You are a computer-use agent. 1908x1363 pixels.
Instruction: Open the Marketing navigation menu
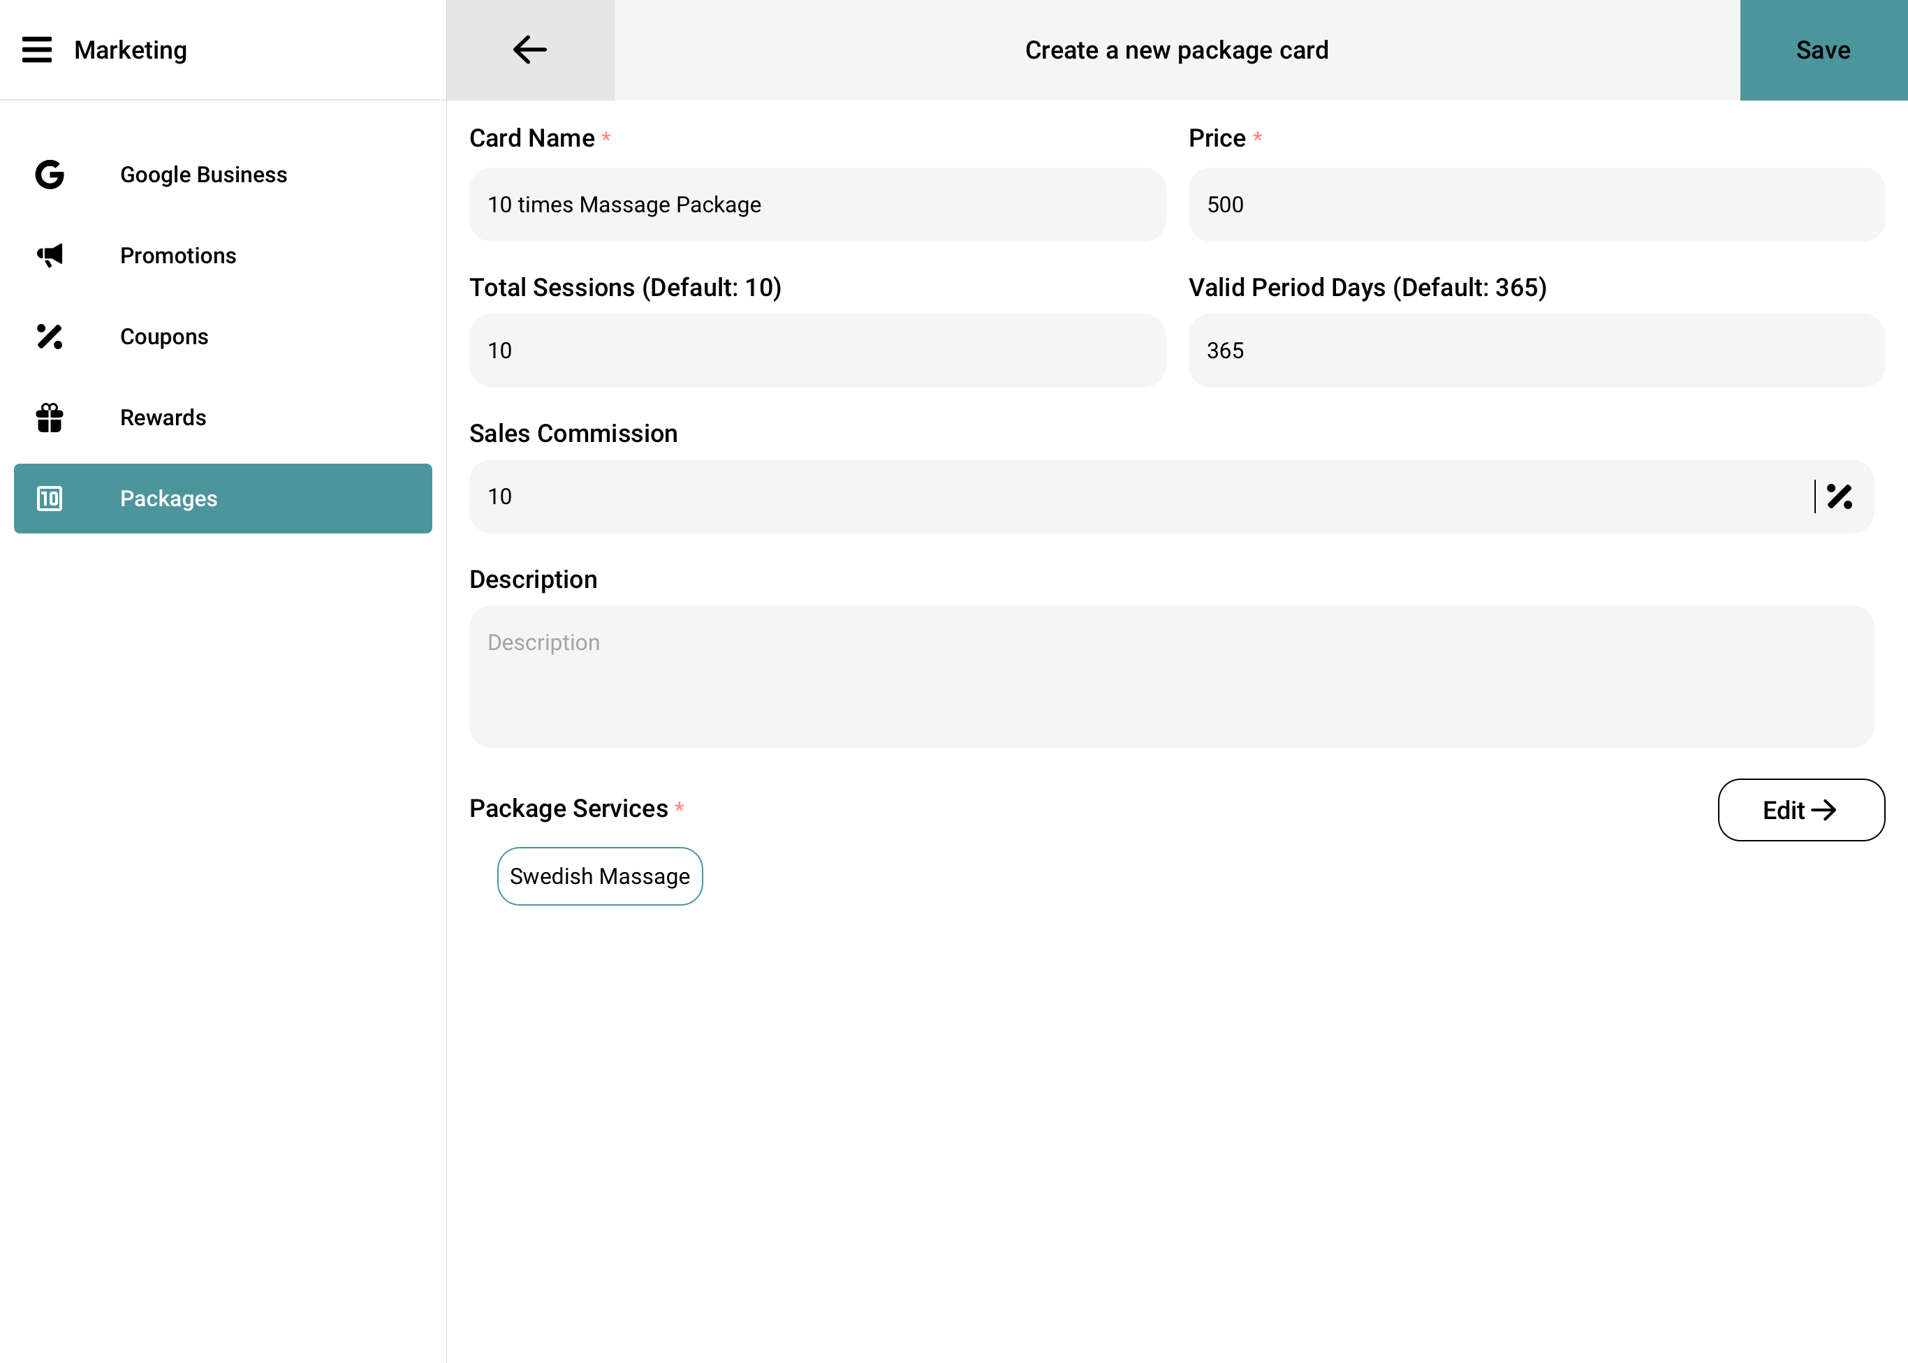37,50
